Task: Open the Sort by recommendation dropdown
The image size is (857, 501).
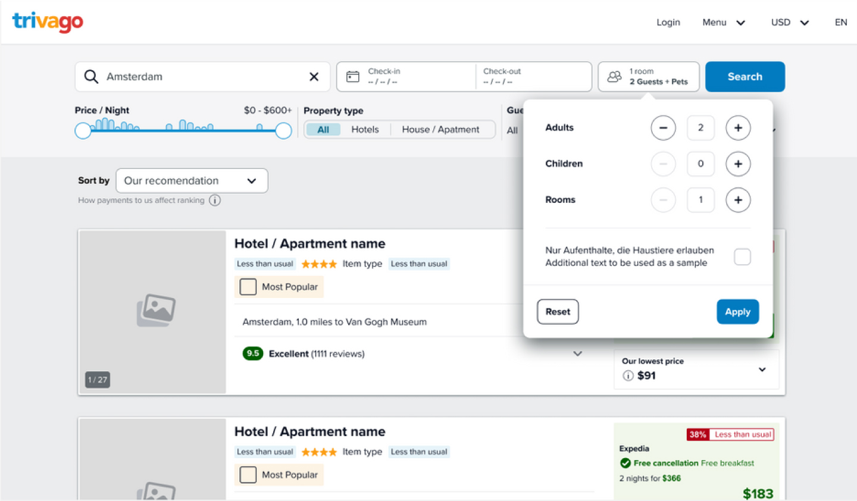Action: pyautogui.click(x=192, y=181)
